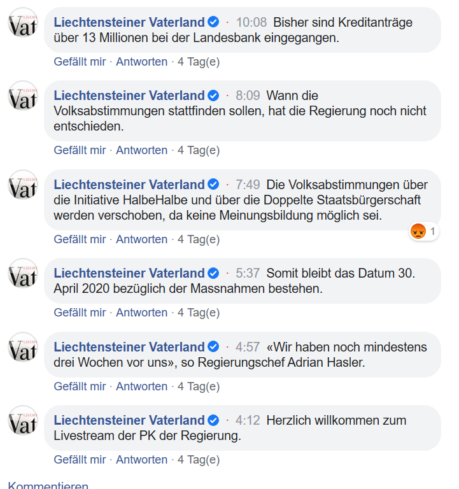Screen dimensions: 459x489
Task: Click avatar on the 8:09 comment
Action: 24,98
